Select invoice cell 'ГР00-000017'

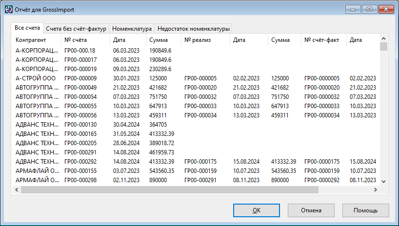(x=80, y=60)
